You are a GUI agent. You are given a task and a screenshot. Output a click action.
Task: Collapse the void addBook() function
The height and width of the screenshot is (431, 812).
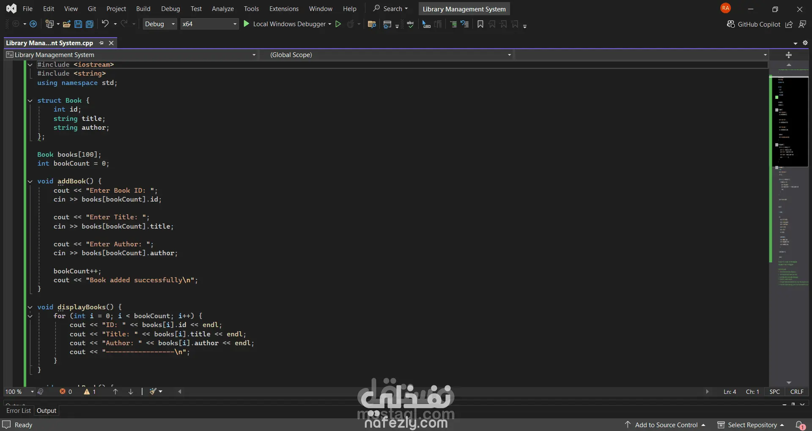30,181
